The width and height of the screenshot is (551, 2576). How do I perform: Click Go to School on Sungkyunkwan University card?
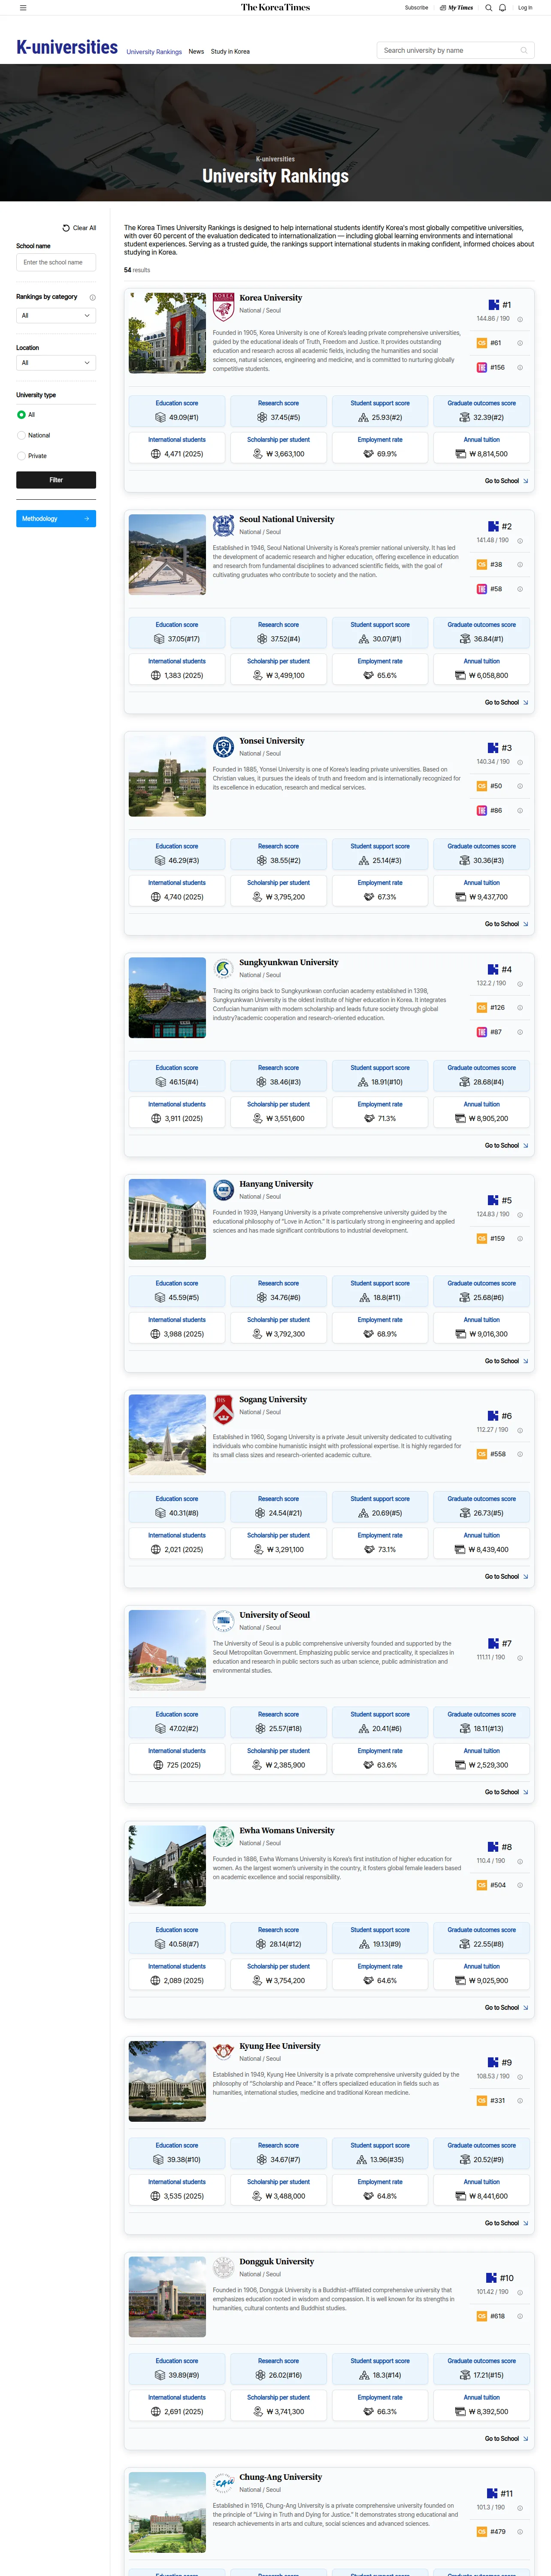(506, 1146)
